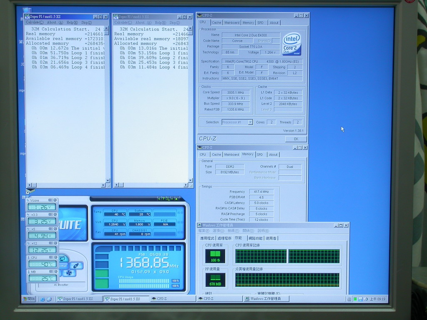The width and height of the screenshot is (427, 320).
Task: Open Calculate menu in left Super PI
Action: 35,22
